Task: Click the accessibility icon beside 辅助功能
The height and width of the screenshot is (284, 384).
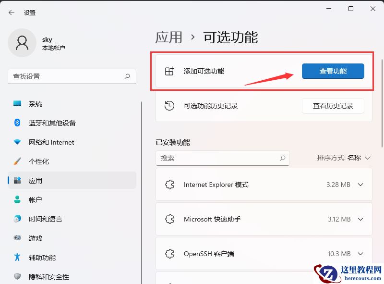Action: pyautogui.click(x=17, y=258)
